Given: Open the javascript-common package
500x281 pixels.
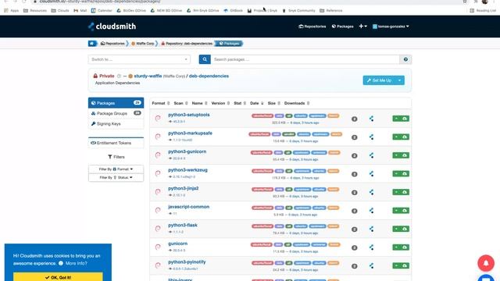Looking at the screenshot, I should [189, 207].
